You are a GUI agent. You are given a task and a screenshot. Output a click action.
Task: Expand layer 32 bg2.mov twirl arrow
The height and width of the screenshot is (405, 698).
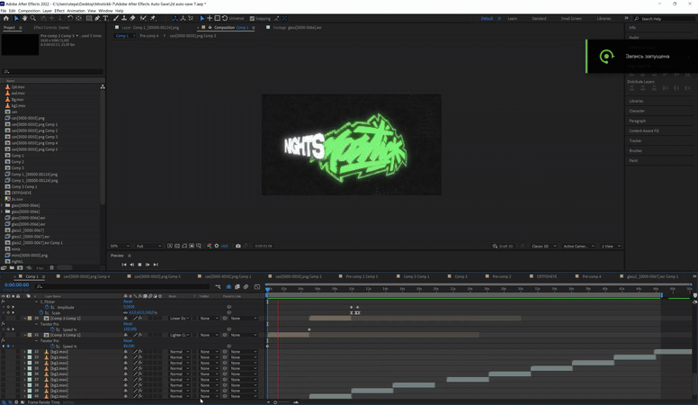25,352
